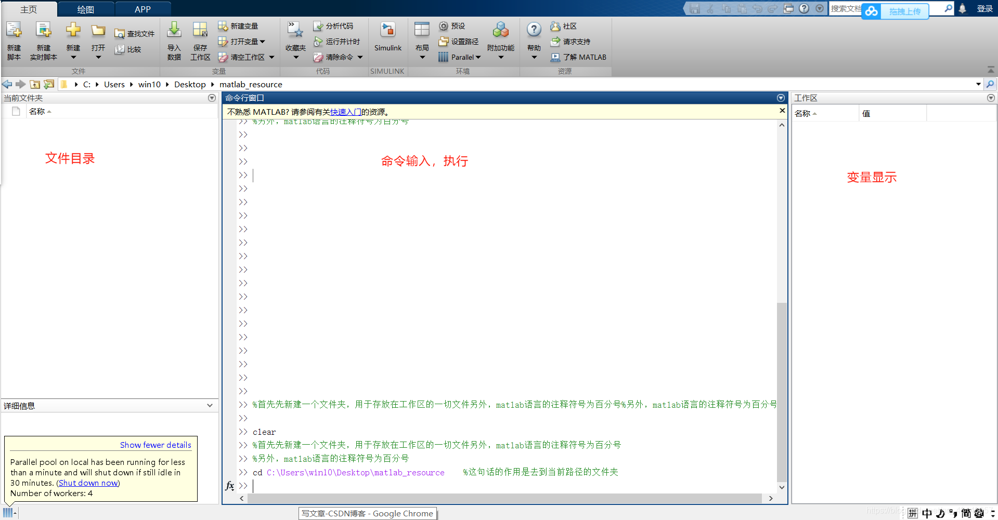Switch to the APP tab
This screenshot has height=520, width=998.
[142, 9]
